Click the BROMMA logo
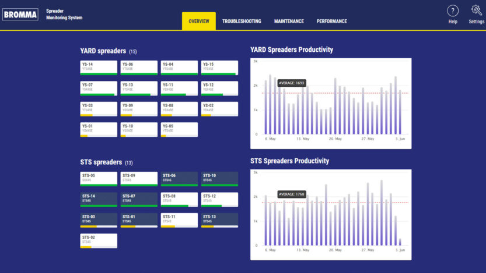486x273 pixels. pos(20,15)
